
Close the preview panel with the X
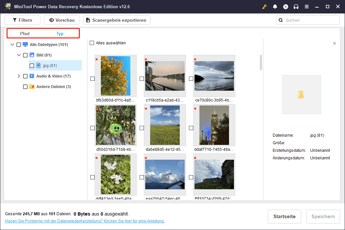(334, 43)
